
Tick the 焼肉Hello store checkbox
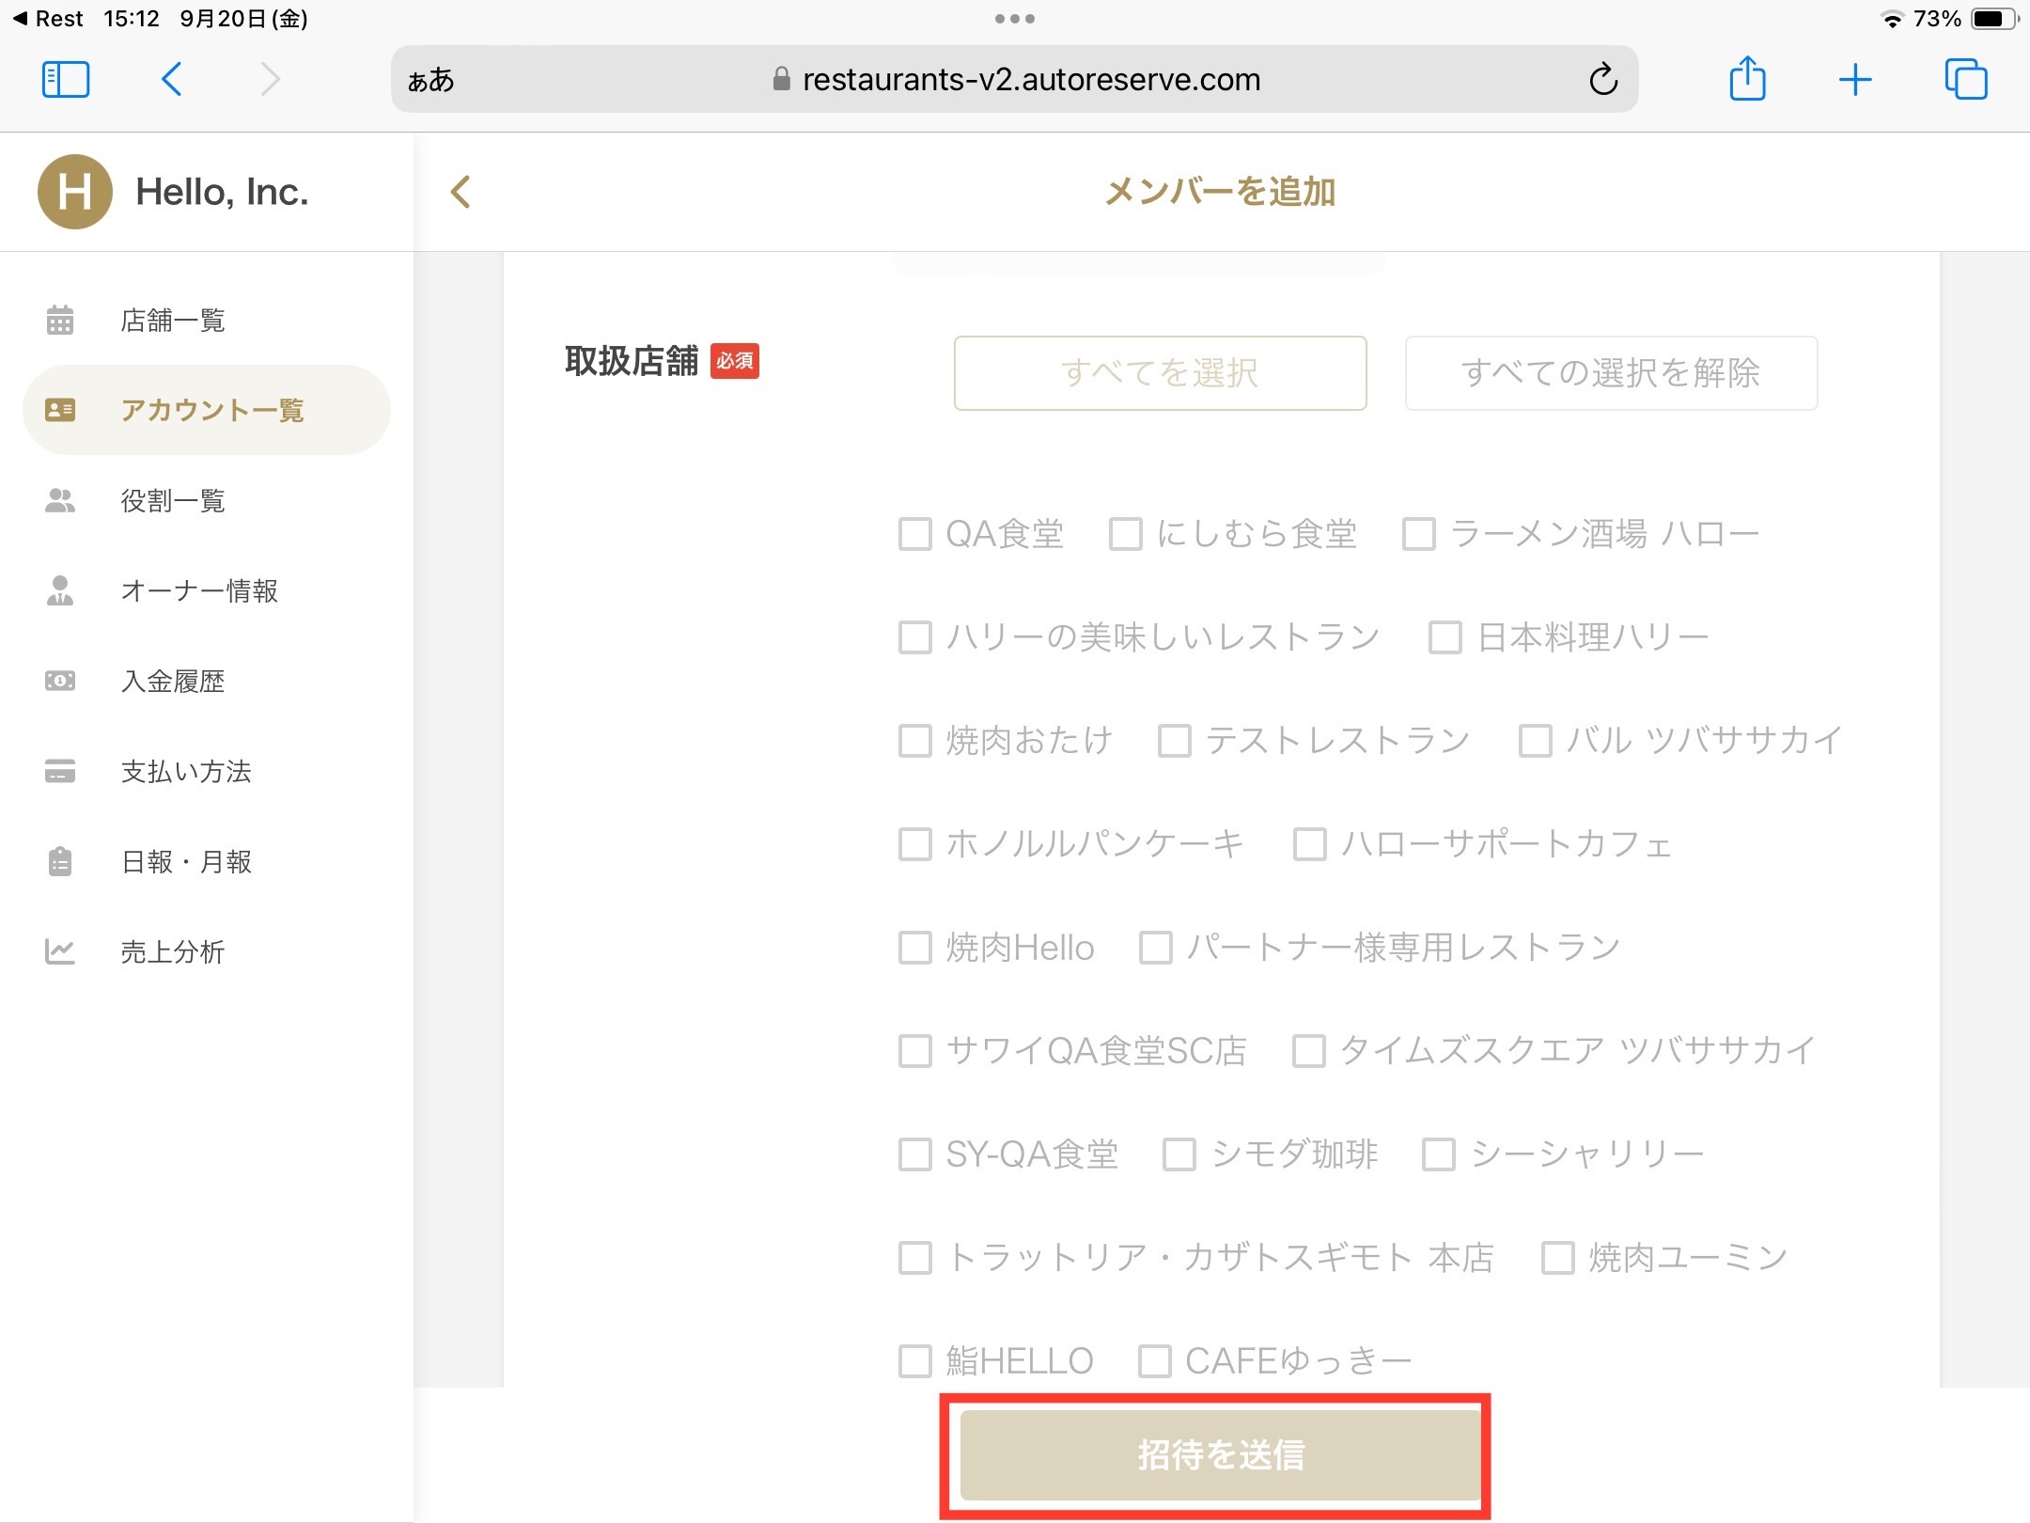tap(914, 948)
